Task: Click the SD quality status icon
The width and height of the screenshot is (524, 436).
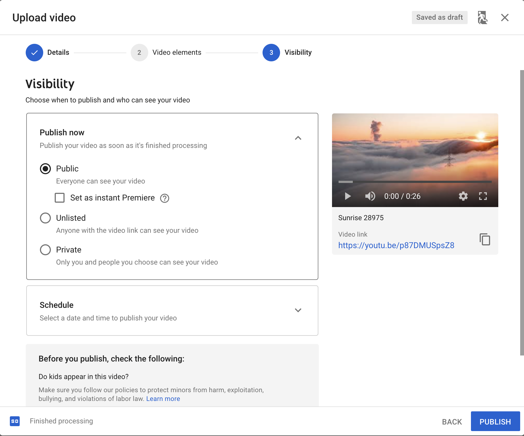Action: 15,421
